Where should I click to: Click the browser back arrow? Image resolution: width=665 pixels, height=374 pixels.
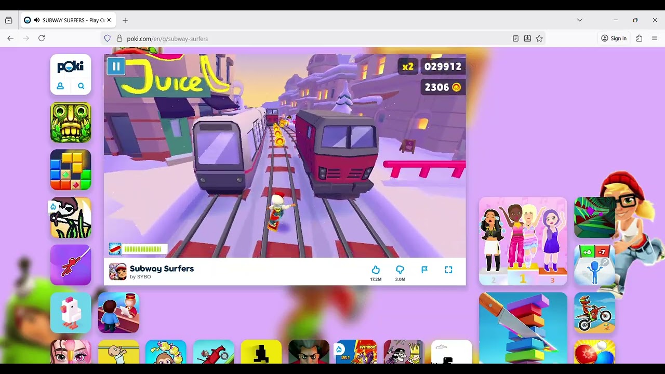coord(10,38)
